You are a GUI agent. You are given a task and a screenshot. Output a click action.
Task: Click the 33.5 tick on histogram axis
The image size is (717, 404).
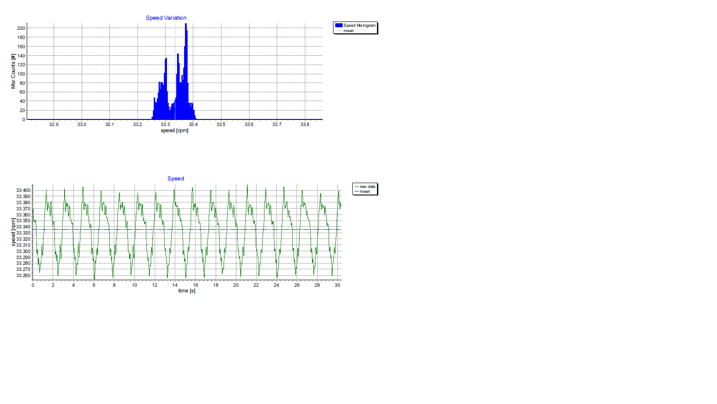click(x=221, y=124)
